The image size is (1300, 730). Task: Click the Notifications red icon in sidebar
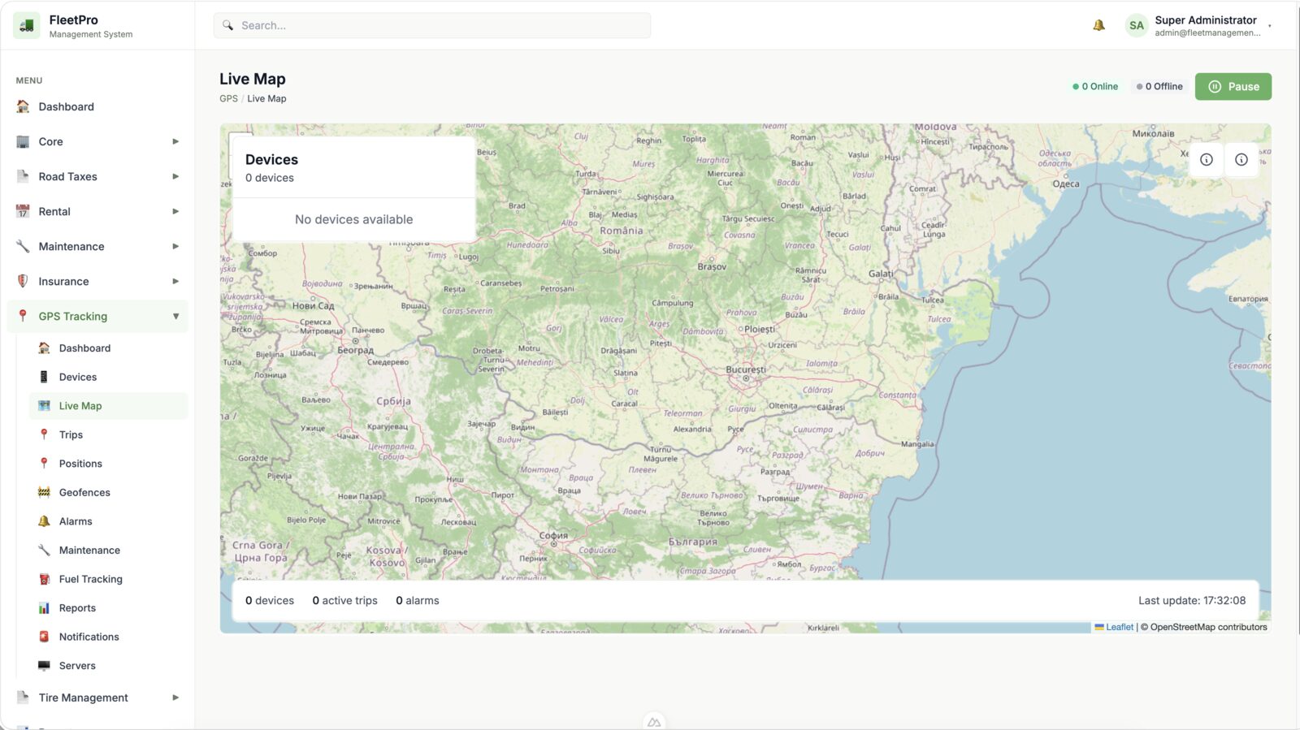pyautogui.click(x=44, y=637)
